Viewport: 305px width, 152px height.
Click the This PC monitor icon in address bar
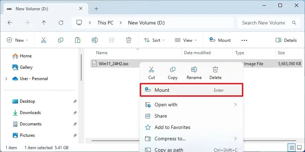pos(79,23)
